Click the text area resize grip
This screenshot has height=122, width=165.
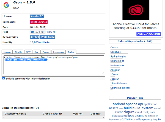click(103, 73)
